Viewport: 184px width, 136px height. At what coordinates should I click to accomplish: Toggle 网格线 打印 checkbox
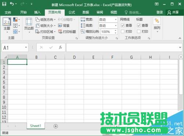(x=123, y=32)
